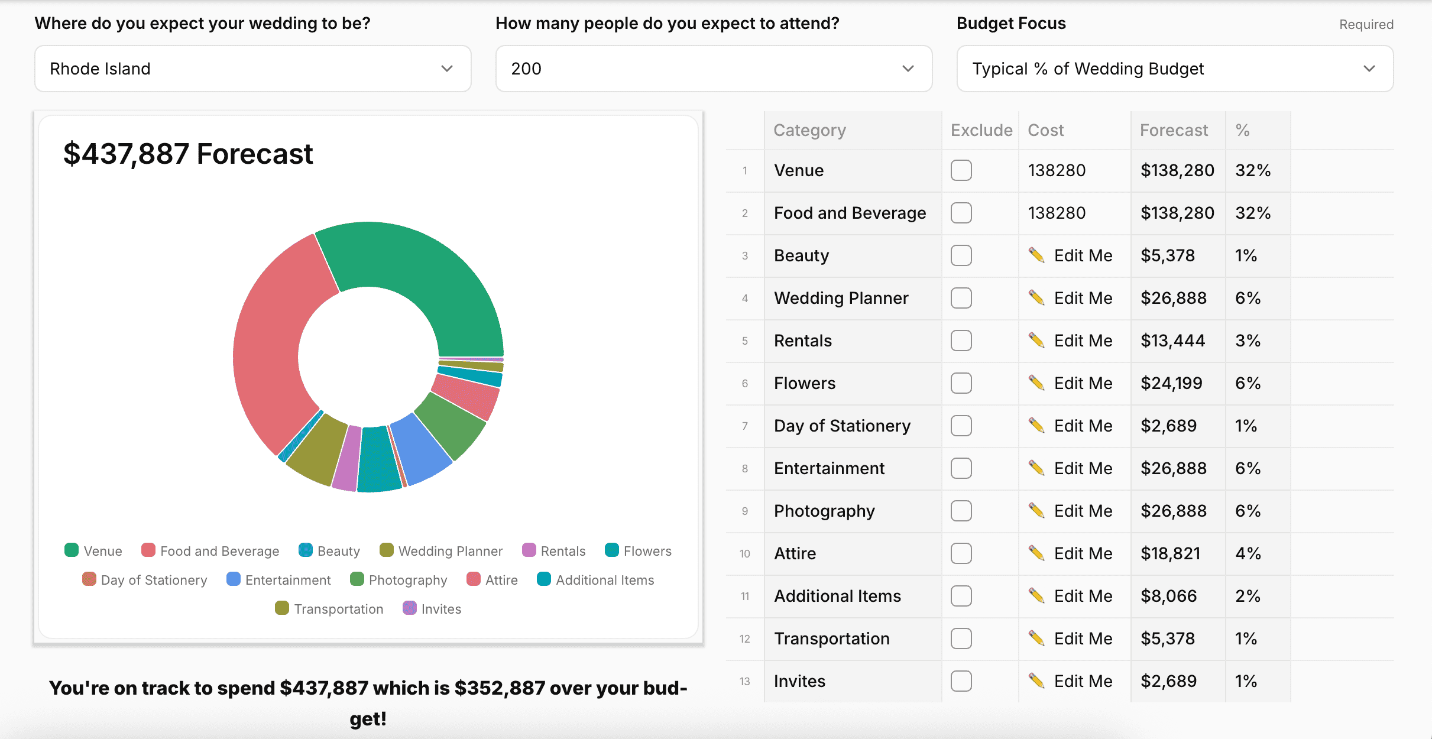Click the Food and Beverage cost field 138280
Screen dimensions: 1432x739
(x=1057, y=213)
